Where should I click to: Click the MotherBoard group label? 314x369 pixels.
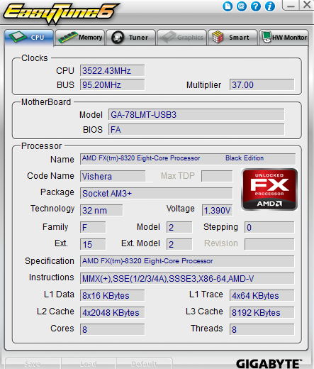point(46,102)
